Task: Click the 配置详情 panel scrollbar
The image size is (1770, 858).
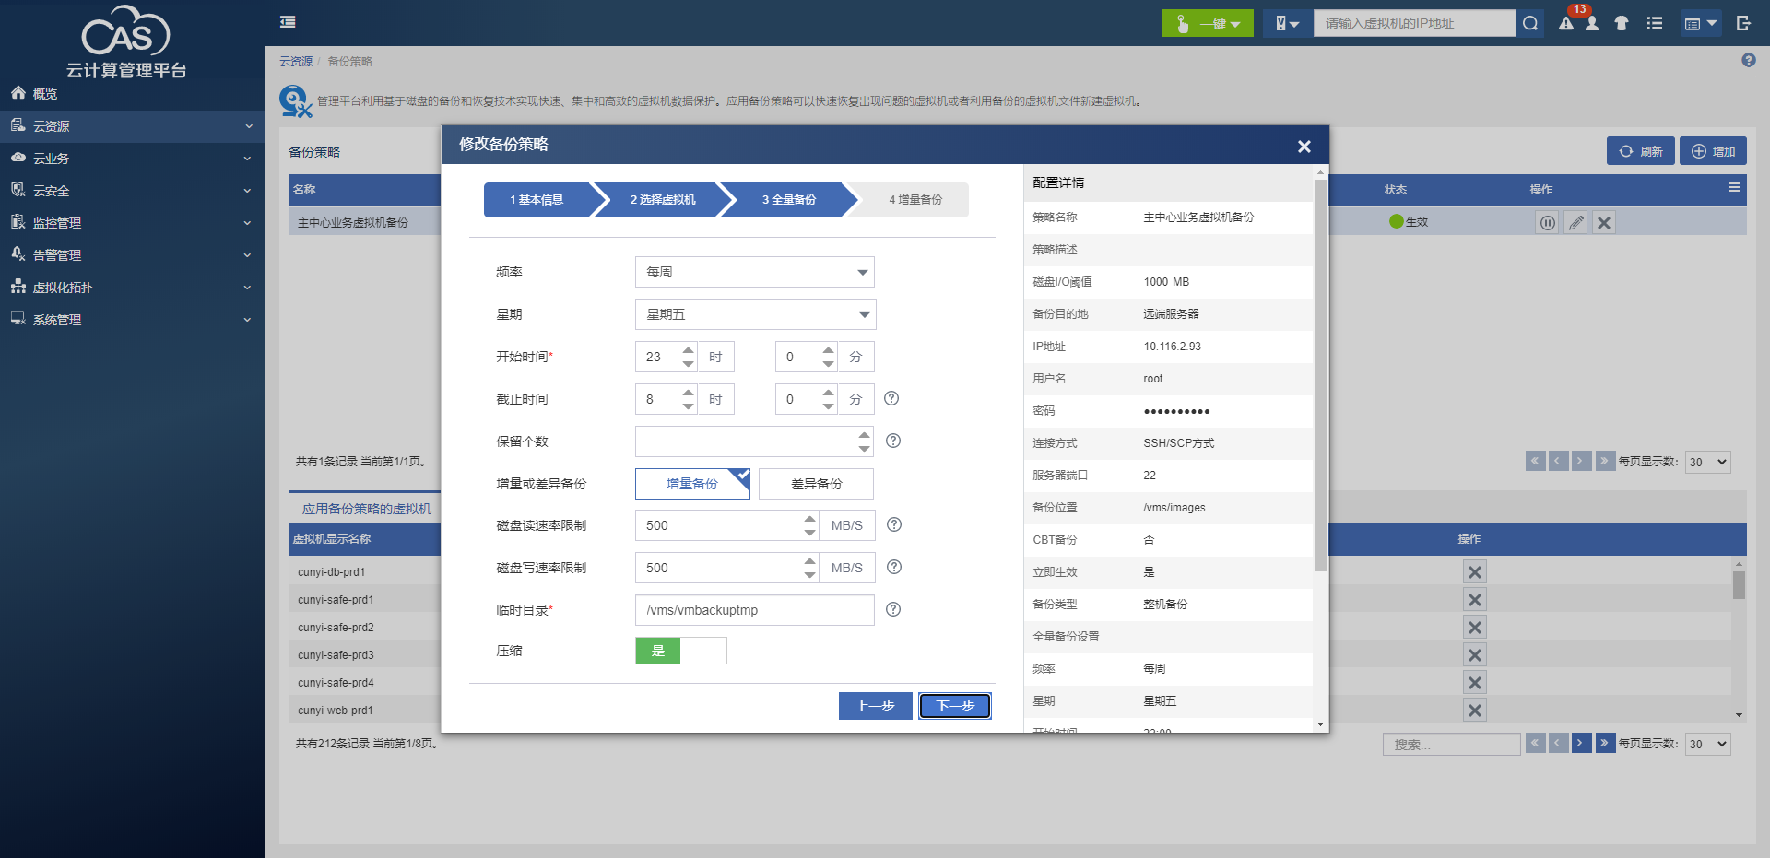Action: pos(1320,373)
